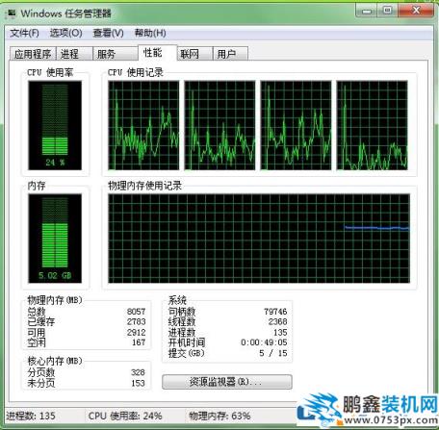Switch to the 进程 tab
The image size is (439, 430).
(74, 54)
